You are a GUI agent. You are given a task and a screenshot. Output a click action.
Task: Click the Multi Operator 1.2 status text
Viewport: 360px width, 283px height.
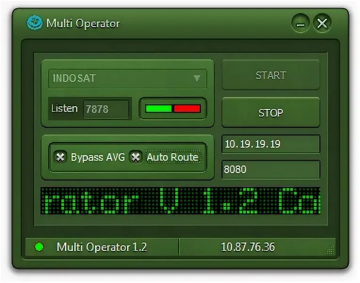pos(102,247)
